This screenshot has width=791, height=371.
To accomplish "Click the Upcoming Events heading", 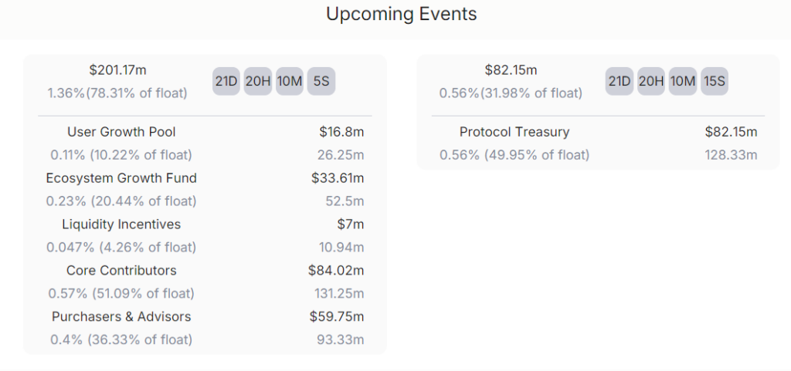I will click(x=401, y=14).
